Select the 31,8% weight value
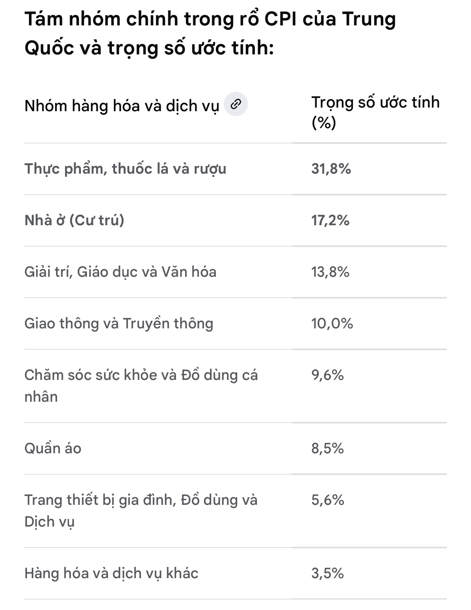Screen dimensions: 471x610 pyautogui.click(x=331, y=168)
